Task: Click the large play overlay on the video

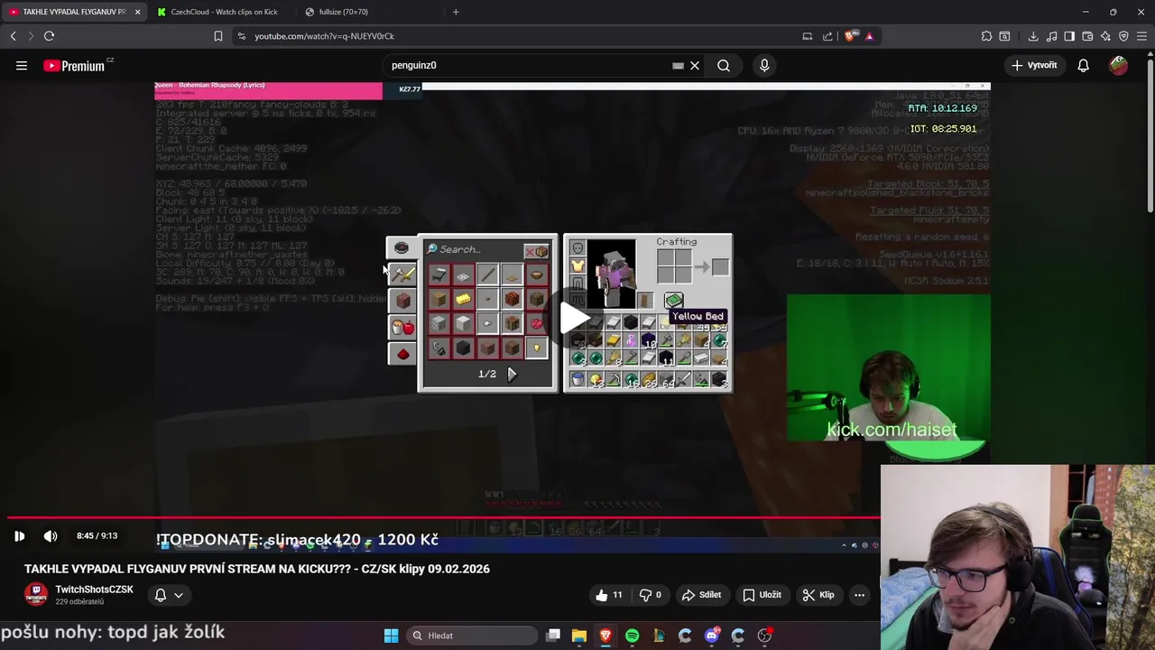Action: [573, 317]
